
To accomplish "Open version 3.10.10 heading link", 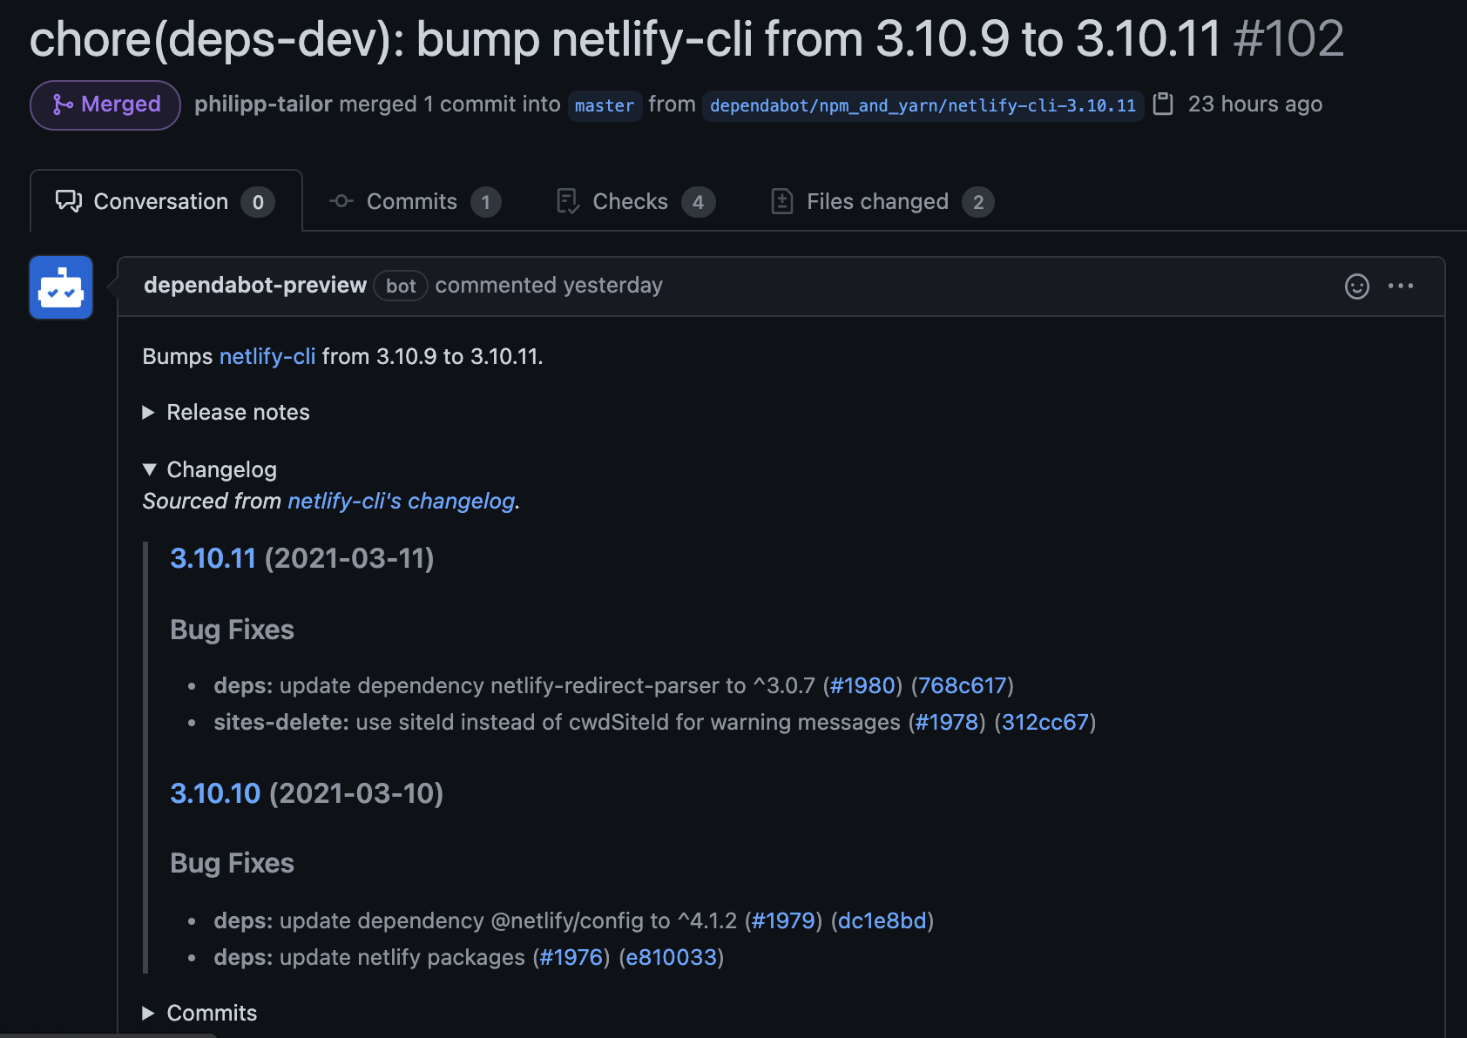I will click(215, 793).
